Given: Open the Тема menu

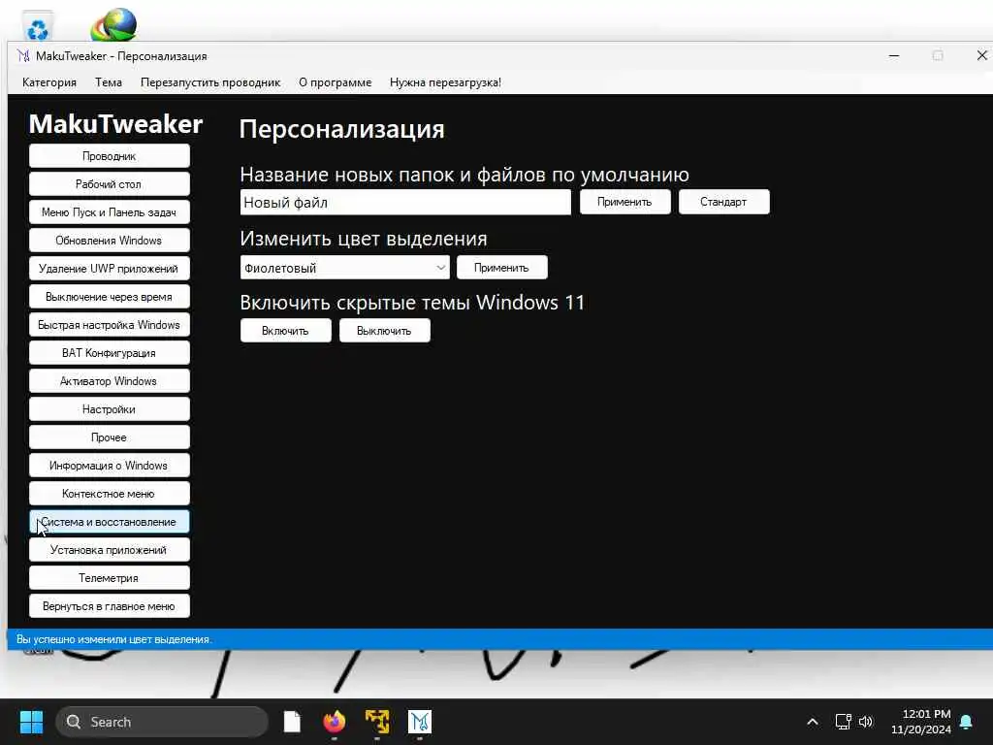Looking at the screenshot, I should (x=109, y=82).
